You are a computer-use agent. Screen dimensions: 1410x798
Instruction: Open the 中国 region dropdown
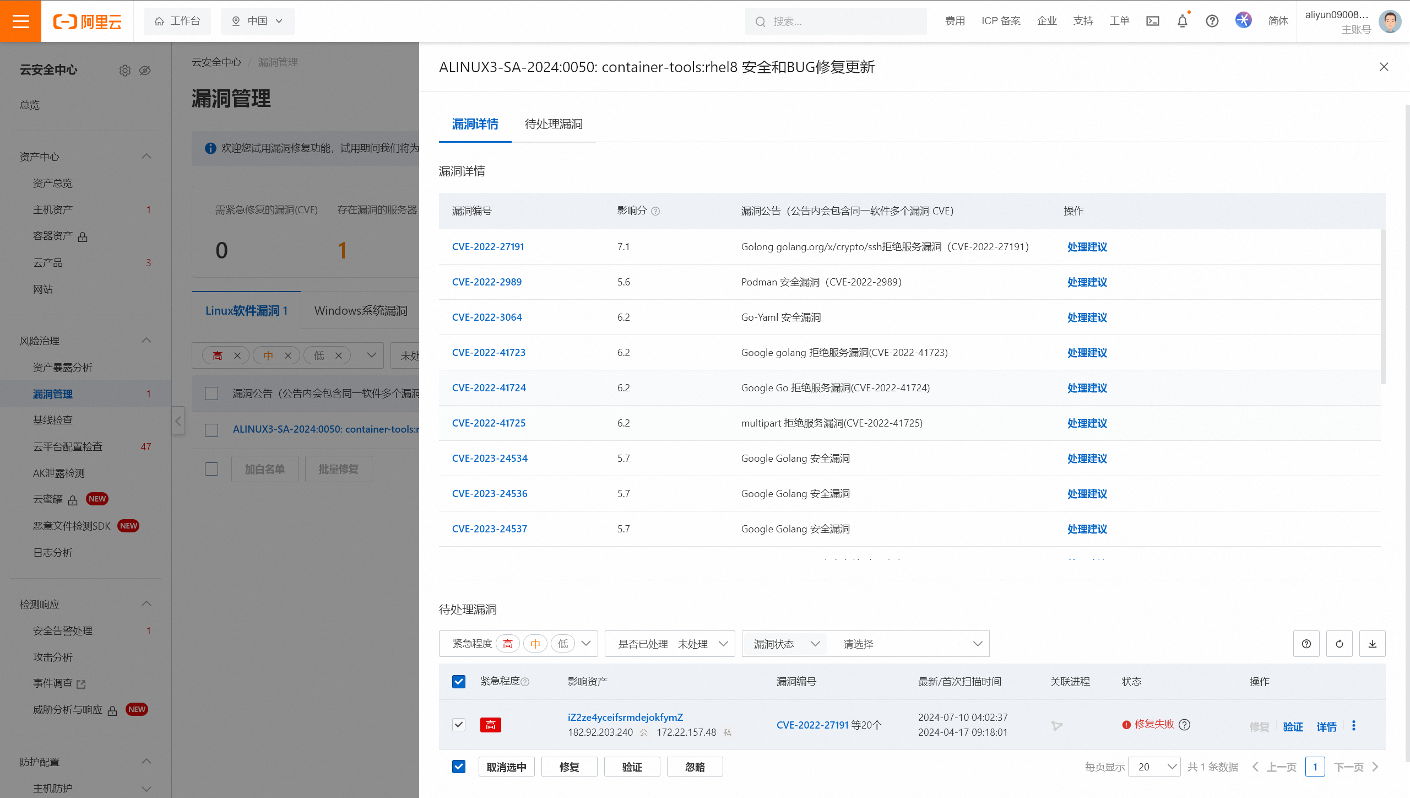pyautogui.click(x=258, y=21)
